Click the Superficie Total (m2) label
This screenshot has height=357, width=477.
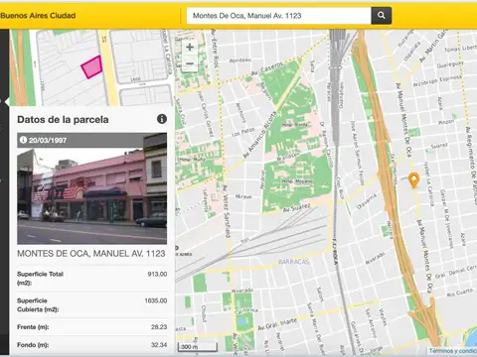click(40, 279)
